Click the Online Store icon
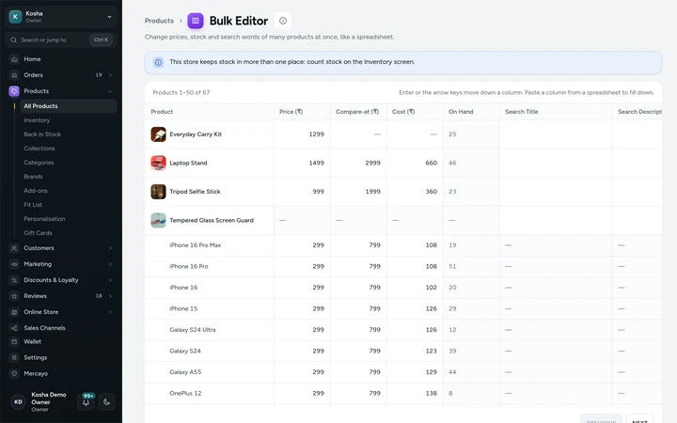This screenshot has width=677, height=423. coord(14,312)
